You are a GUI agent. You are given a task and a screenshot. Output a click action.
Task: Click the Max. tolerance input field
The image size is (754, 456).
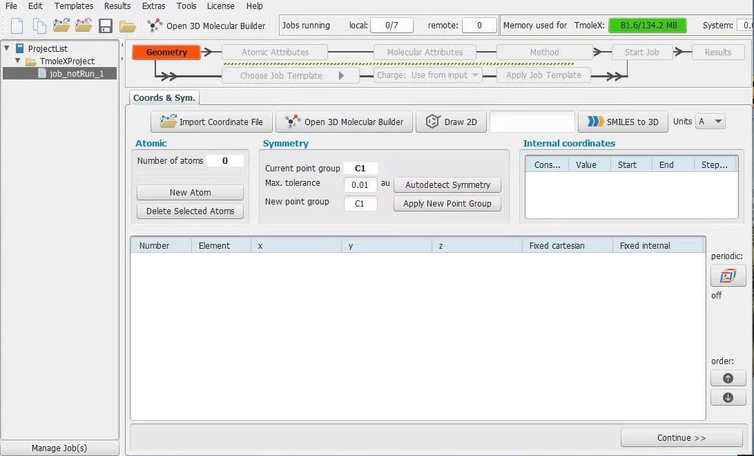360,184
